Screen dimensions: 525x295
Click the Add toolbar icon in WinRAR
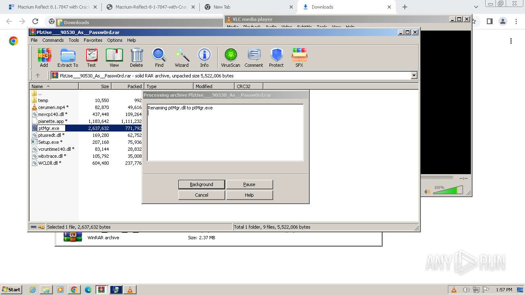click(x=44, y=57)
